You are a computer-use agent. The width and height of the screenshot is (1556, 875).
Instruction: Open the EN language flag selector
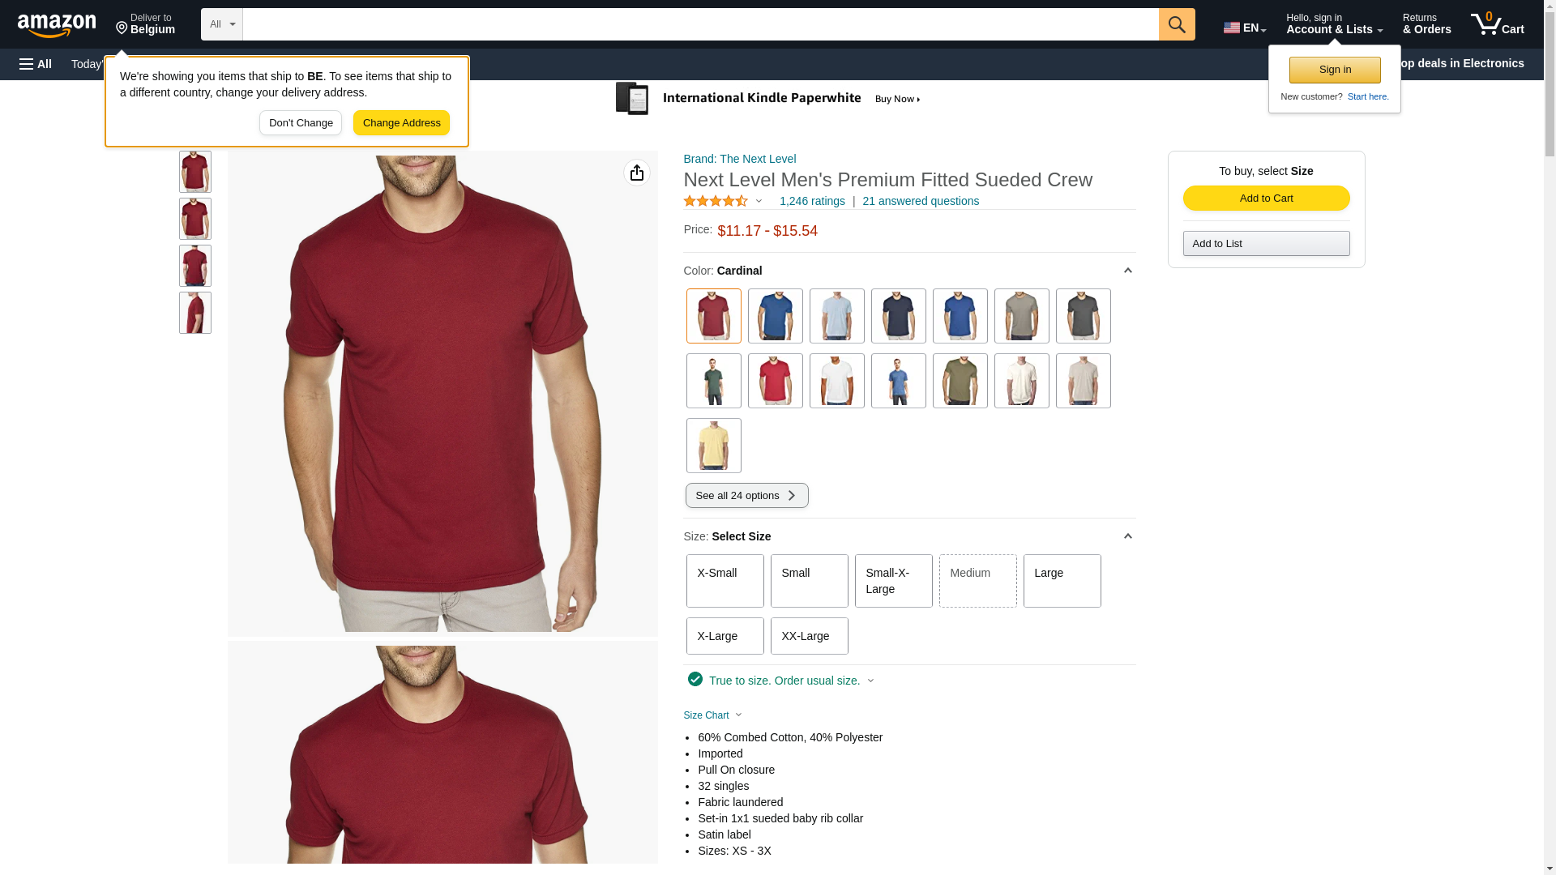coord(1244,28)
